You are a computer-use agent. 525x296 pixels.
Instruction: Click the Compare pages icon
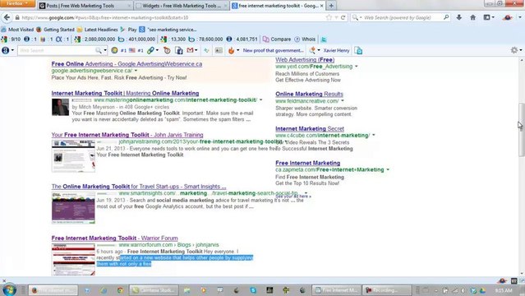266,39
